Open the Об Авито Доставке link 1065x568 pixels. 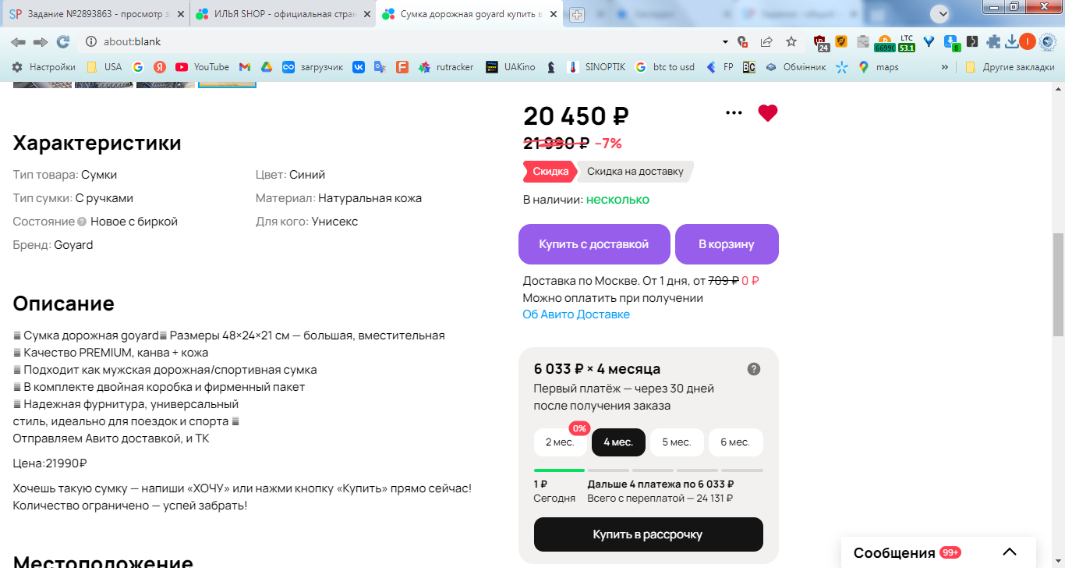576,314
